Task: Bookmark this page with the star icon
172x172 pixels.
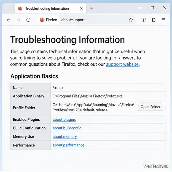Action: coord(131,20)
